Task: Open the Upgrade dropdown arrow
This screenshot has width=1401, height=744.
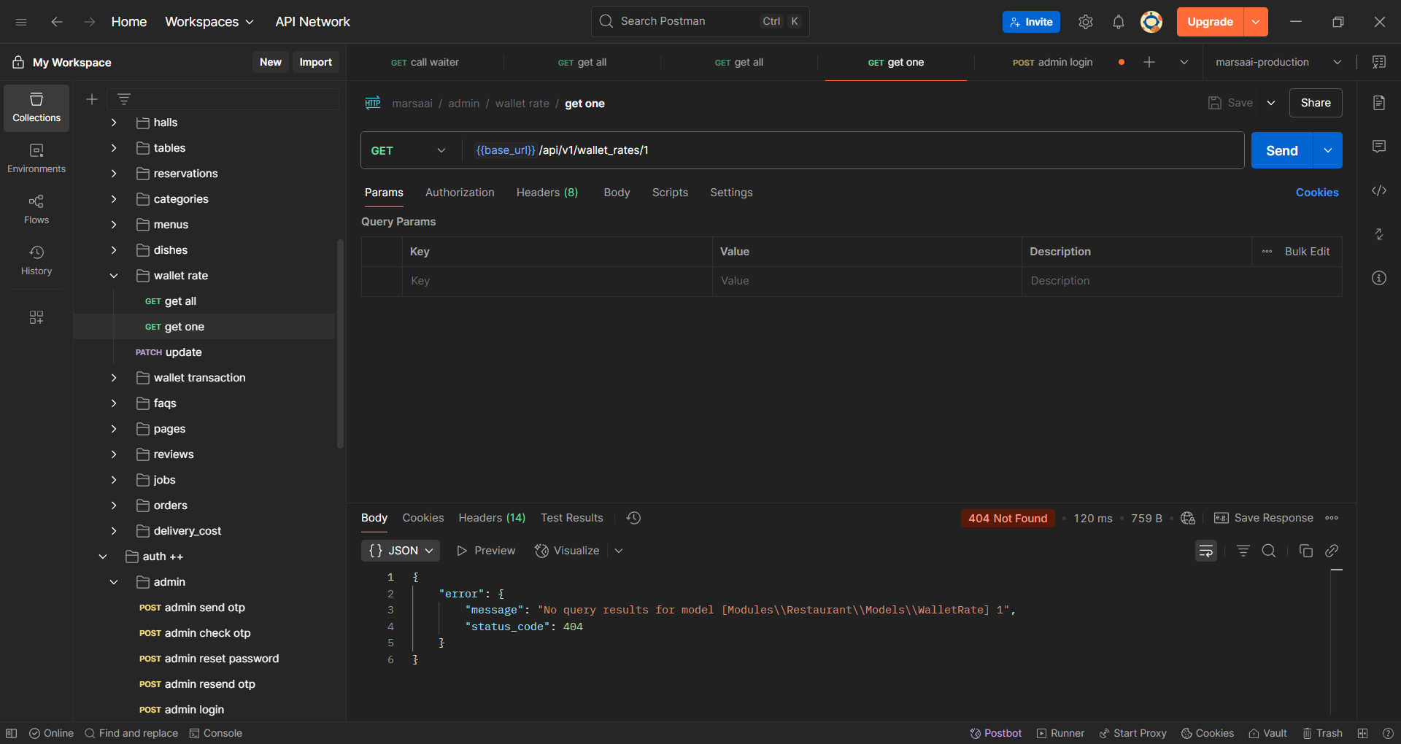Action: point(1256,22)
